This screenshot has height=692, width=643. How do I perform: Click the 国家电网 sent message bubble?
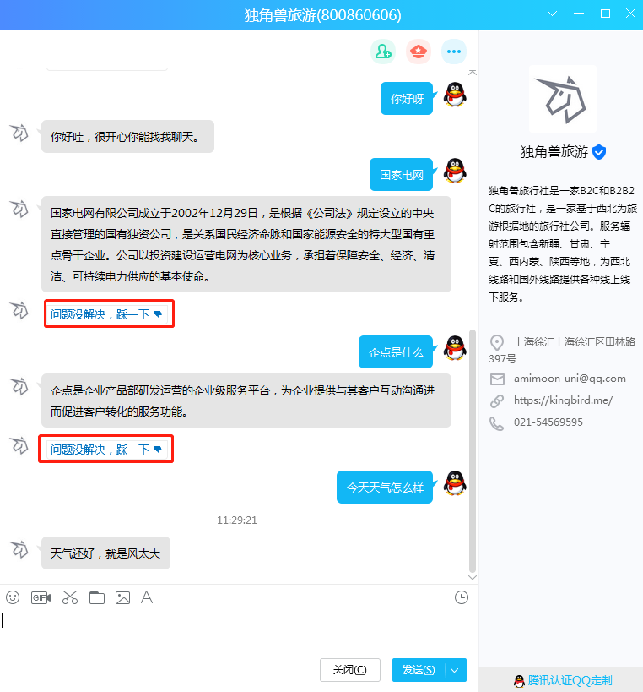coord(401,175)
